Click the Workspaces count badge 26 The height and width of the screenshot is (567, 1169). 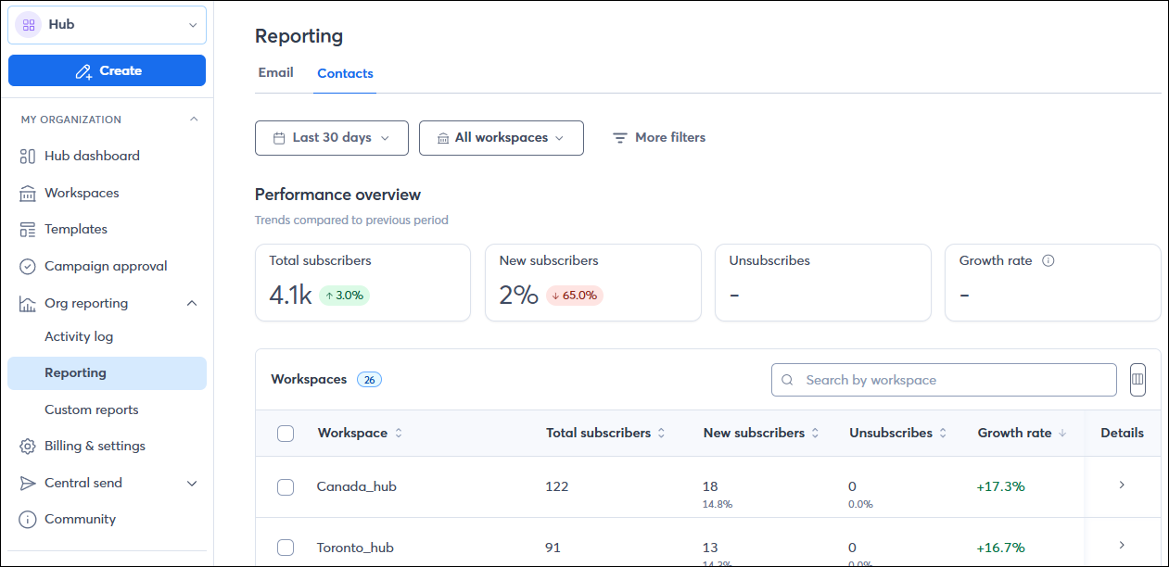[369, 380]
